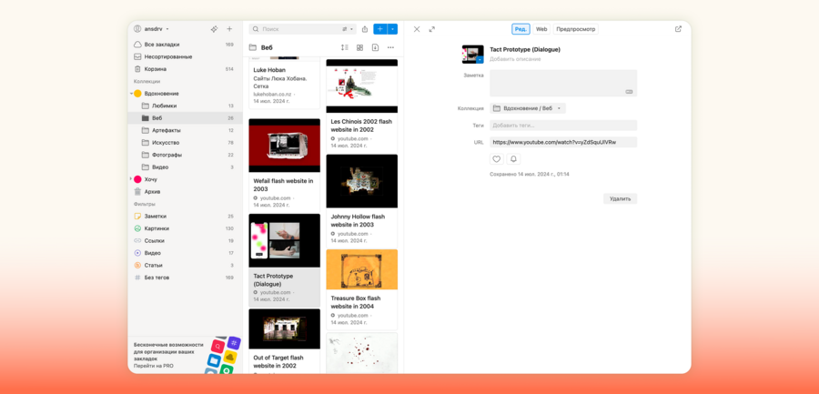Collapse the Вдохновение collection tree
This screenshot has height=394, width=819.
131,94
